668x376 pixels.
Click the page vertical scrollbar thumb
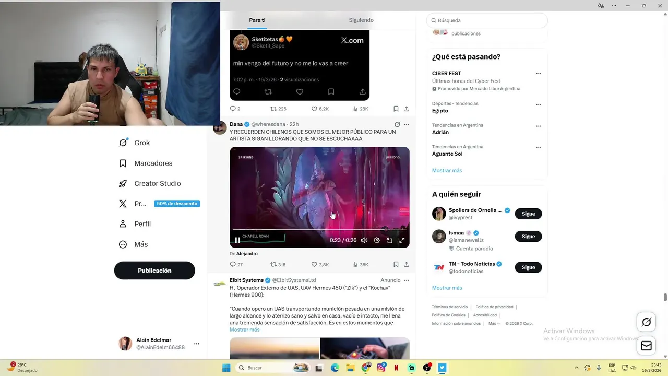click(x=665, y=298)
